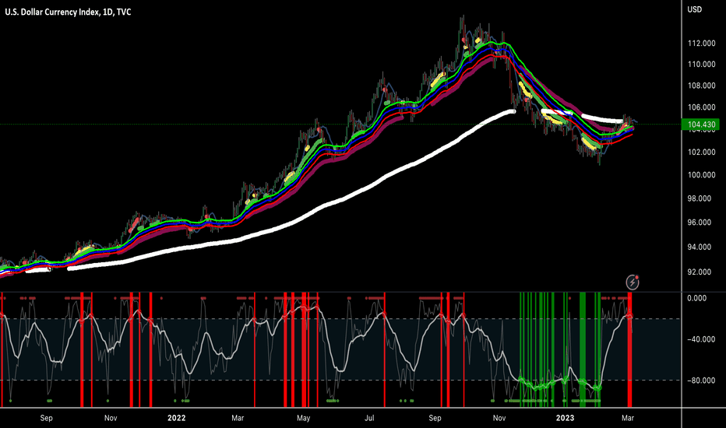
Task: Click the 100.000 price axis label
Action: 701,174
